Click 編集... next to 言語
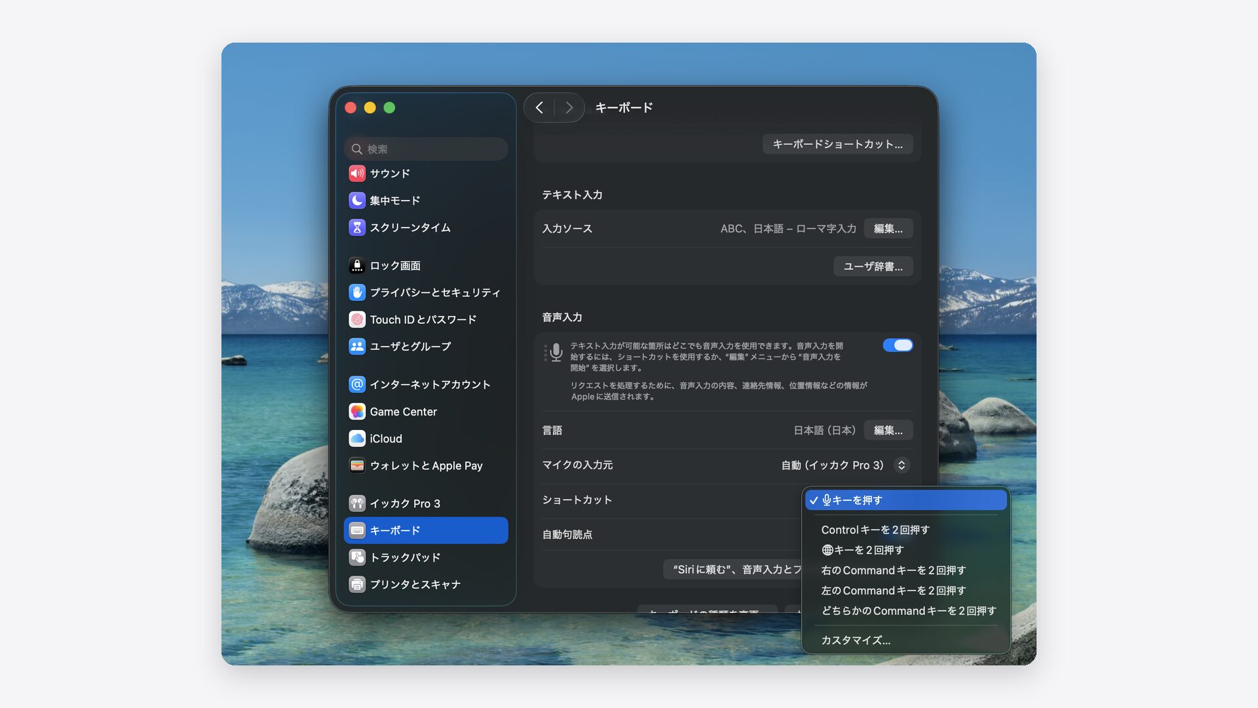Image resolution: width=1258 pixels, height=708 pixels. (x=888, y=430)
